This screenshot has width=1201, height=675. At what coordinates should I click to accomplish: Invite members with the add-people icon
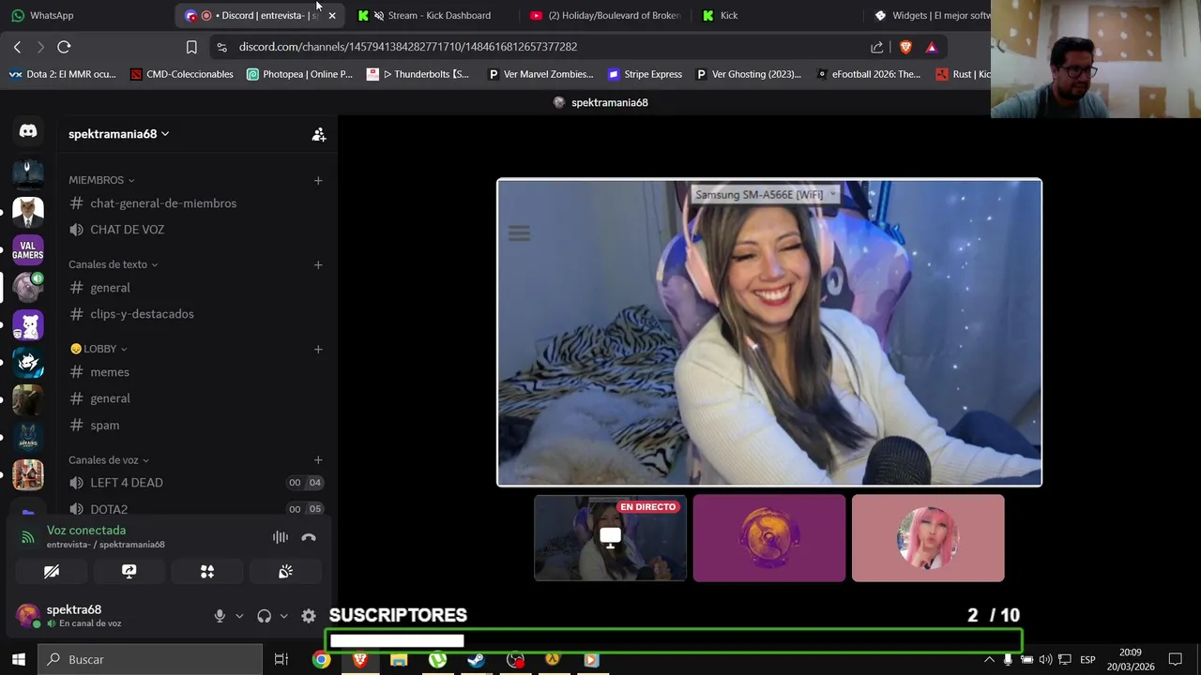pos(319,135)
